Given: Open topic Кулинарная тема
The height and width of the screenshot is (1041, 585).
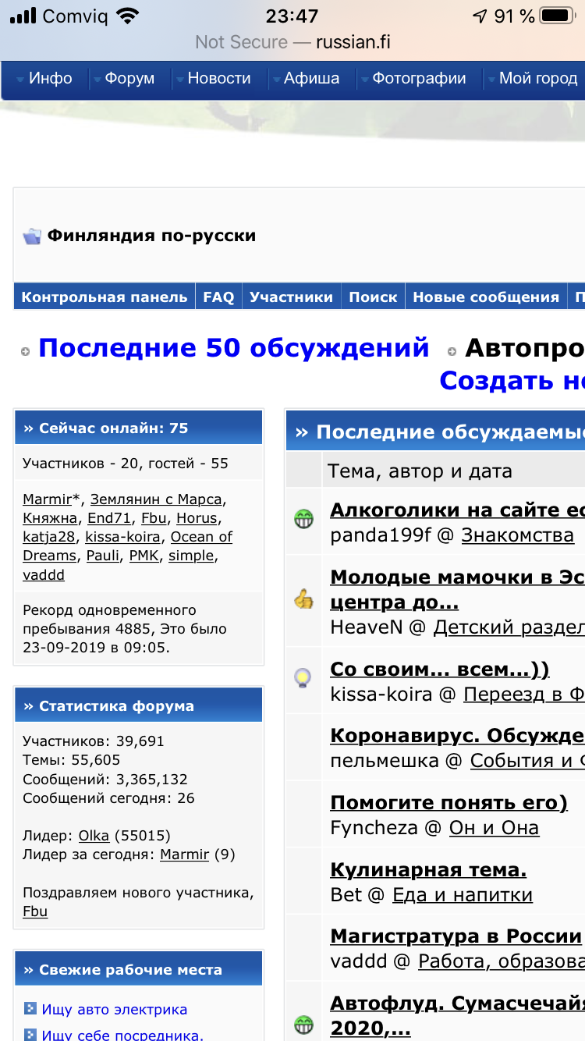Looking at the screenshot, I should coord(428,869).
